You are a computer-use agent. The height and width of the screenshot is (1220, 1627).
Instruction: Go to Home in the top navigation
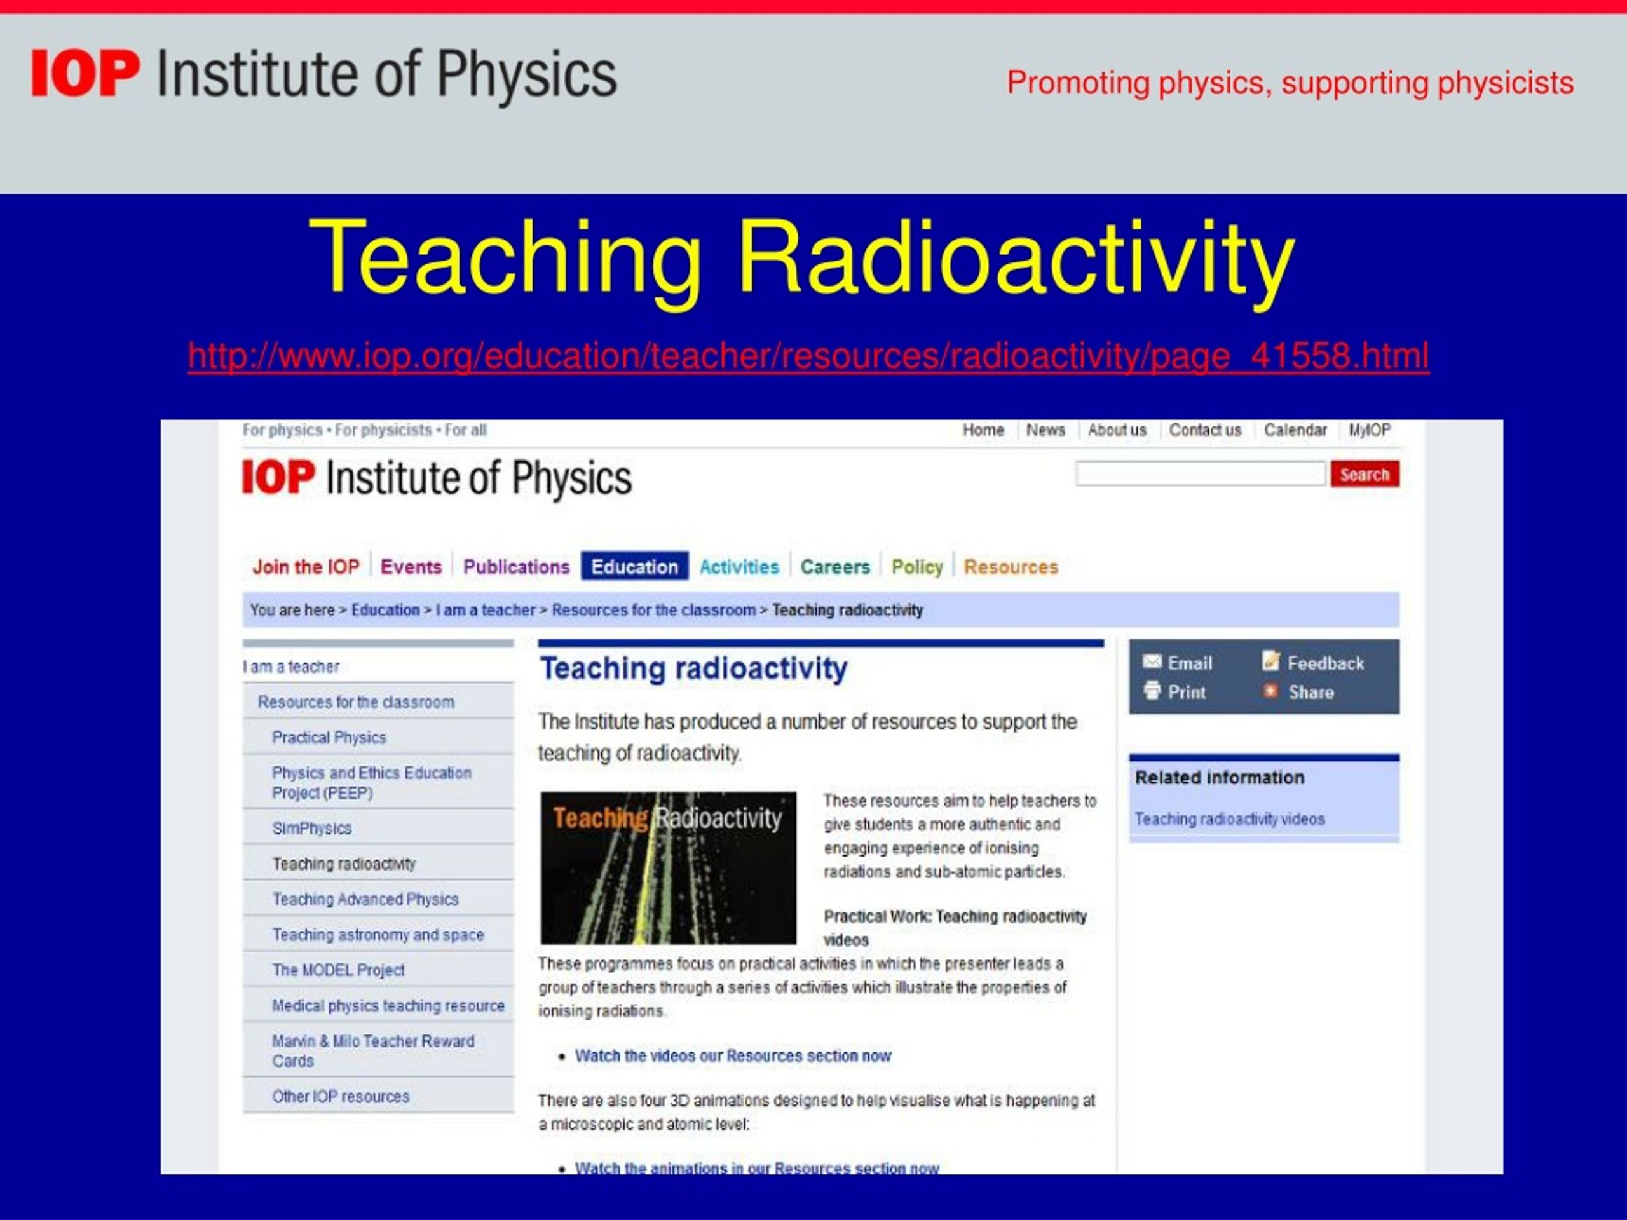[x=983, y=430]
